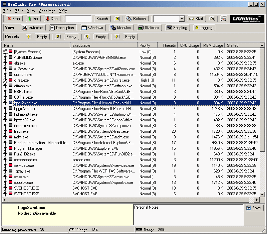267x234 pixels.
Task: Switch to Statistics view
Action: pyautogui.click(x=149, y=28)
